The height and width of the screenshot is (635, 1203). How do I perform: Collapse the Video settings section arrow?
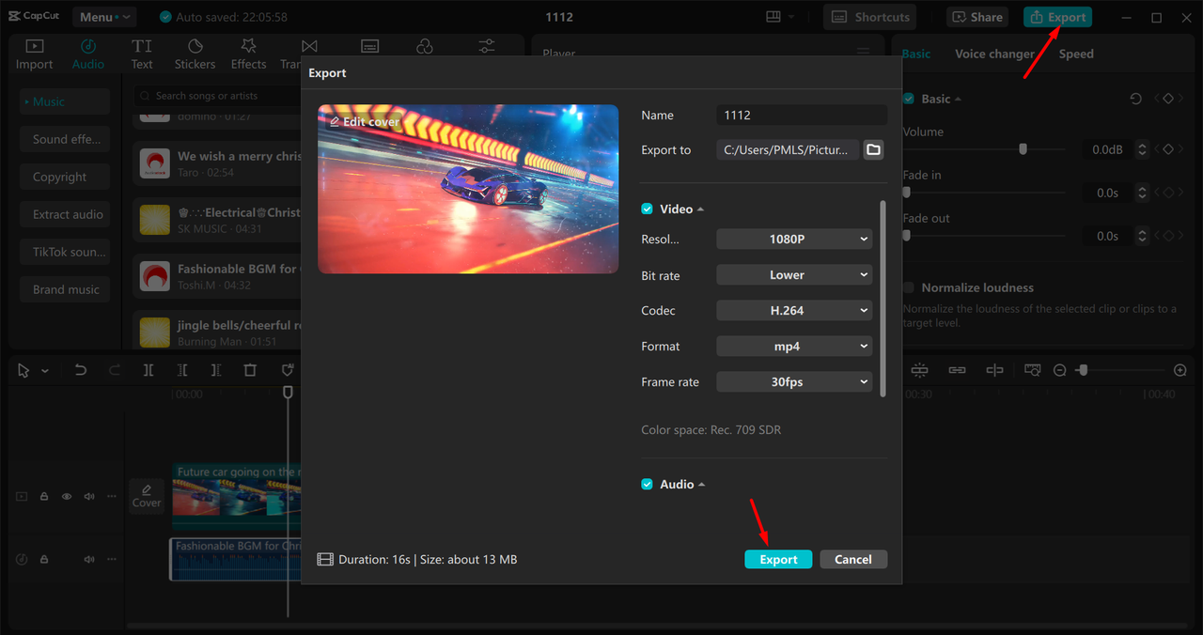(x=700, y=209)
